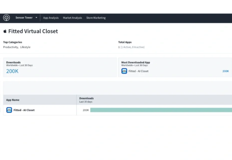Select the Fitted Virtual Closet title
Screen dimensions: 232x160
click(33, 31)
